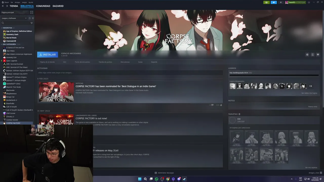Viewport: 324px width, 182px height.
Task: Click Nueva nota button
Action: coord(313,107)
